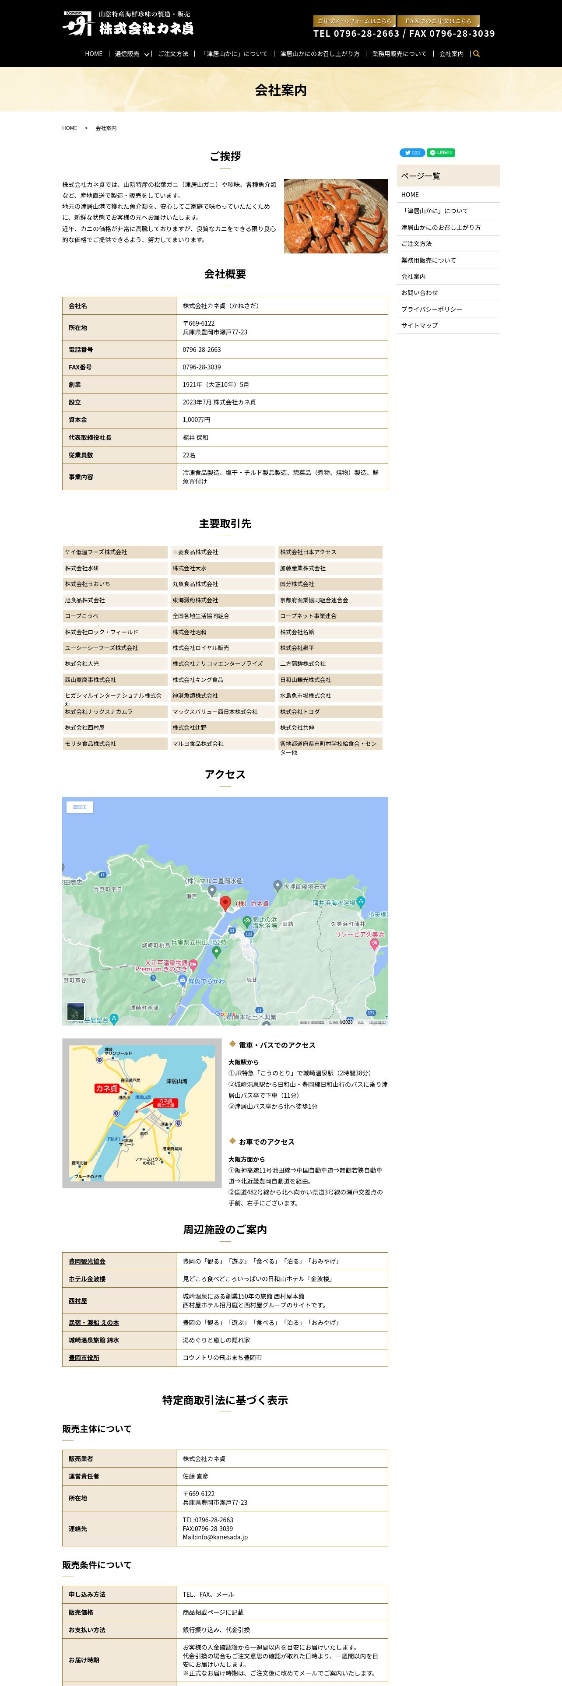The image size is (562, 1686).
Task: Open 「津居山かに」について in top navigation
Action: pos(234,54)
